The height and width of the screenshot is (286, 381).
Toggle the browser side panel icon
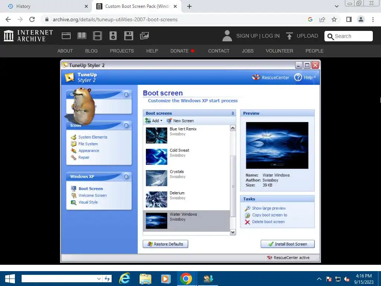point(349,19)
